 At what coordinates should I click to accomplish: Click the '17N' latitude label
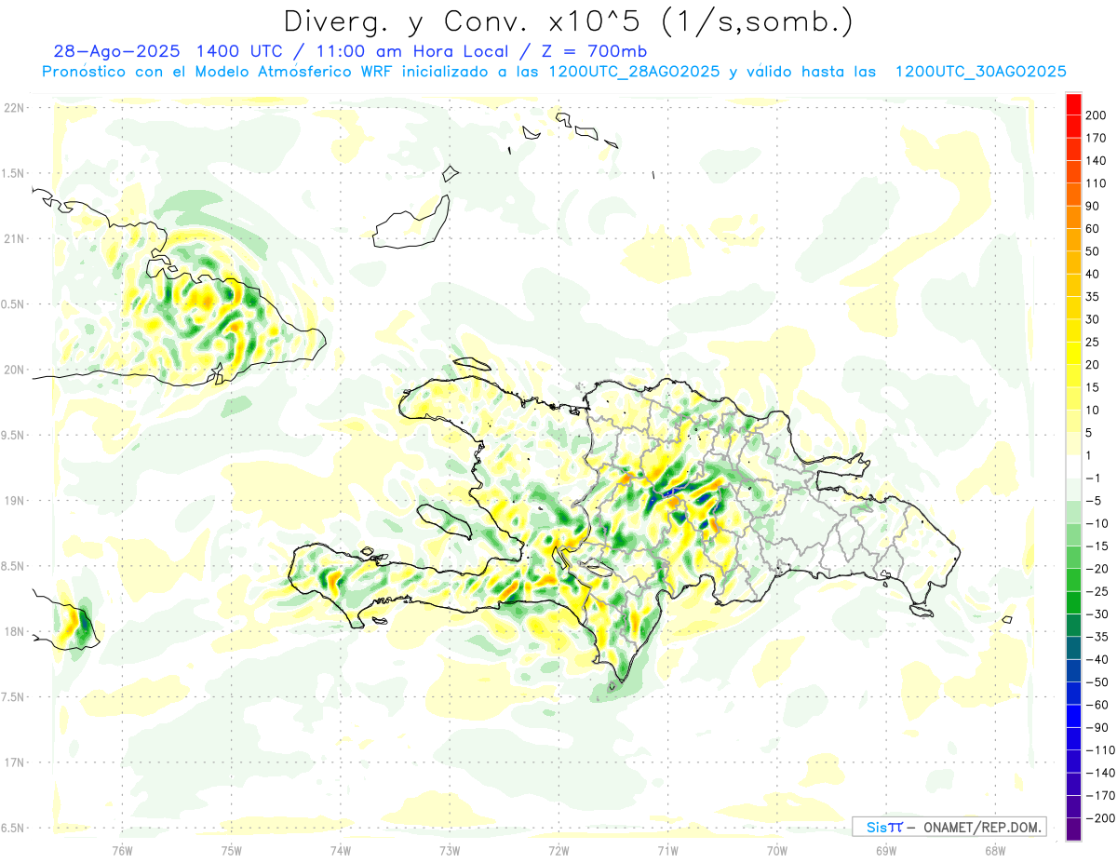tap(13, 762)
